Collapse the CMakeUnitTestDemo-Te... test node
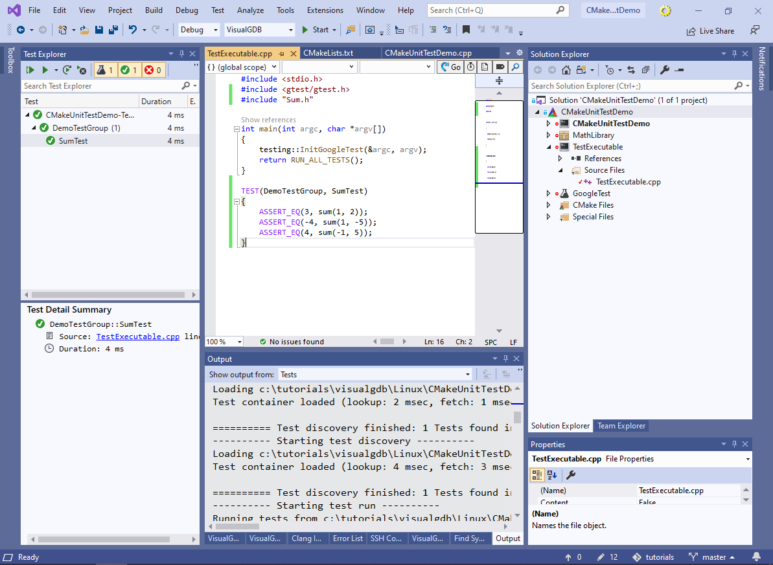The width and height of the screenshot is (773, 565). click(28, 115)
